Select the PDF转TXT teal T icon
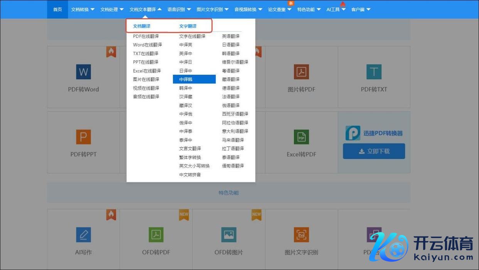479x270 pixels. pyautogui.click(x=374, y=72)
